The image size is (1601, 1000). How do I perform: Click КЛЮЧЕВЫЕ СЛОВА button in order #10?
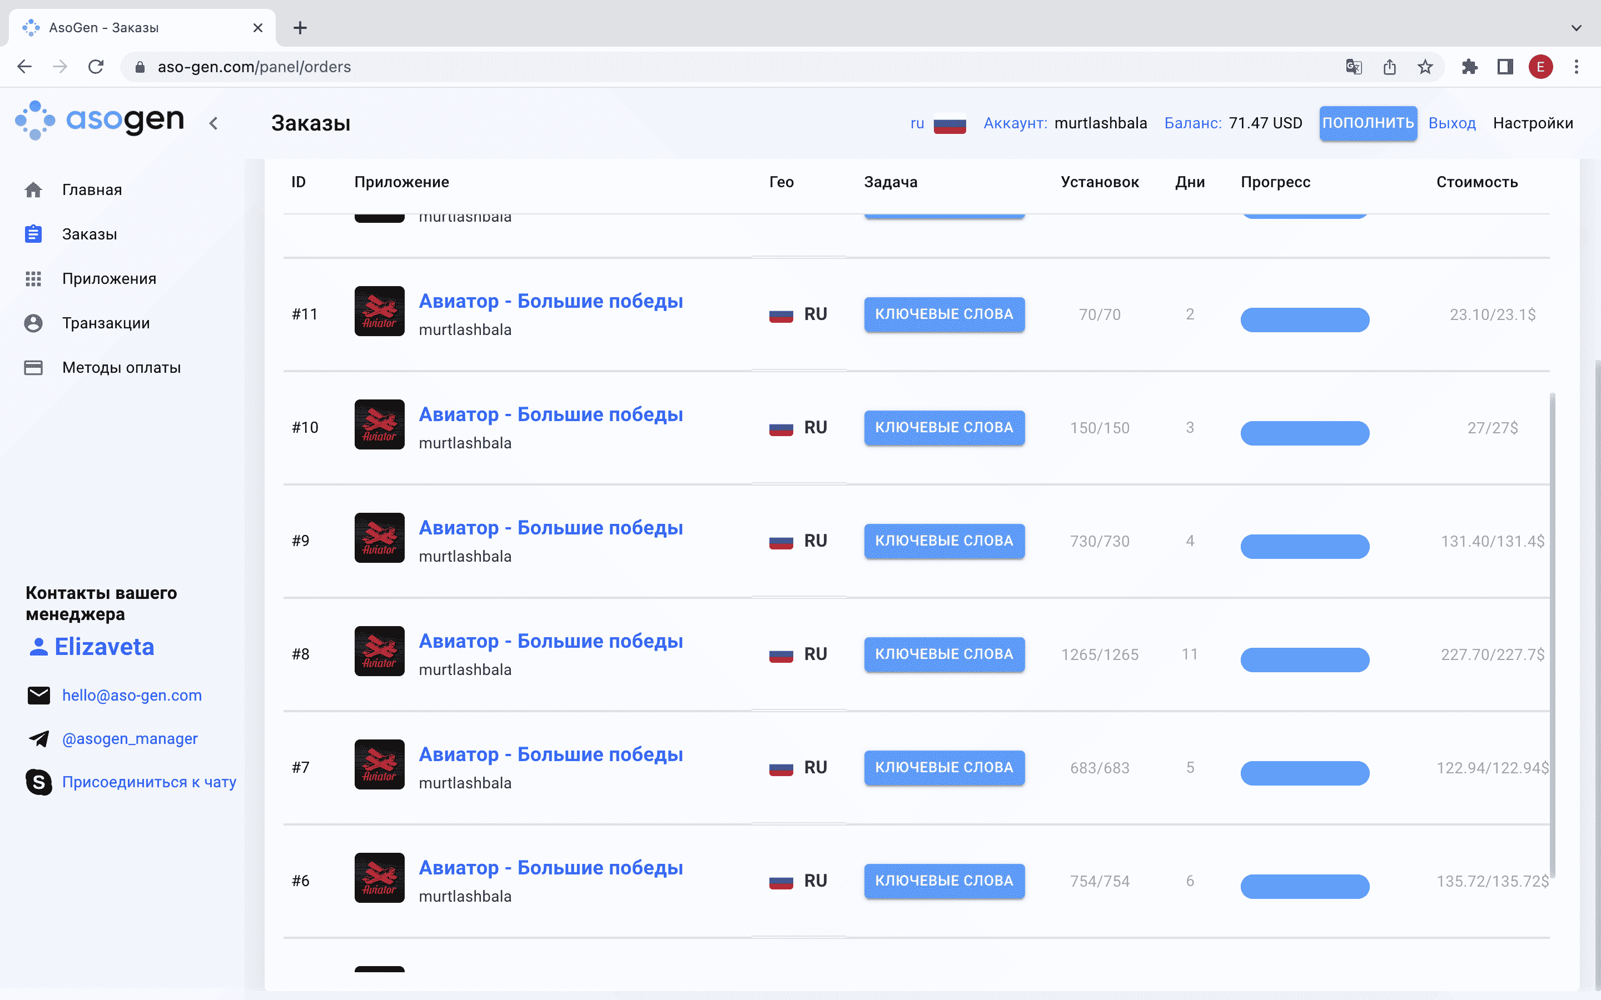(x=944, y=427)
